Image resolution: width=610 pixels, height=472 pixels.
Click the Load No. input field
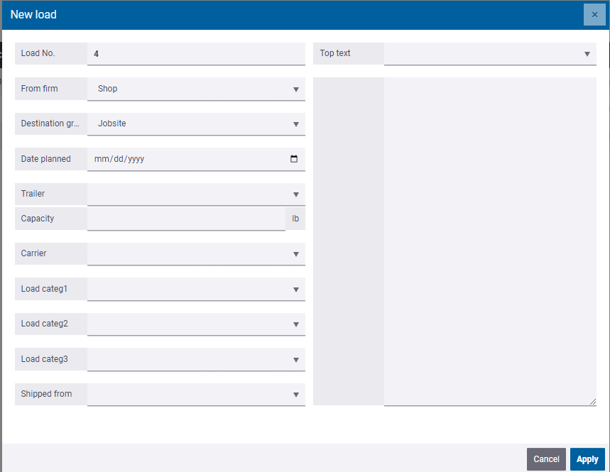196,54
